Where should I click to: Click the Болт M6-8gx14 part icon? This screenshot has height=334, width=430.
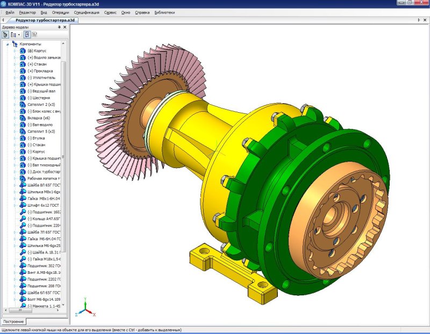(x=23, y=299)
